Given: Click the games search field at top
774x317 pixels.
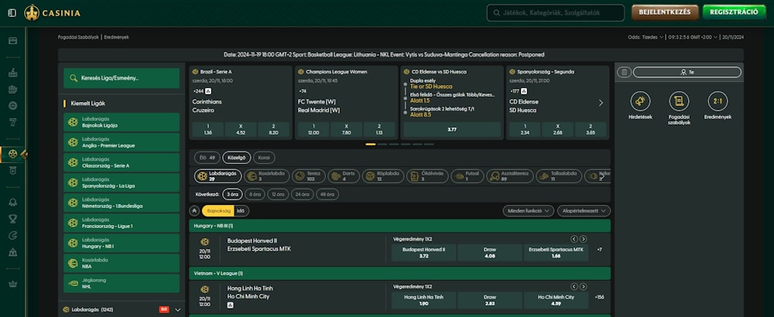Looking at the screenshot, I should point(555,13).
